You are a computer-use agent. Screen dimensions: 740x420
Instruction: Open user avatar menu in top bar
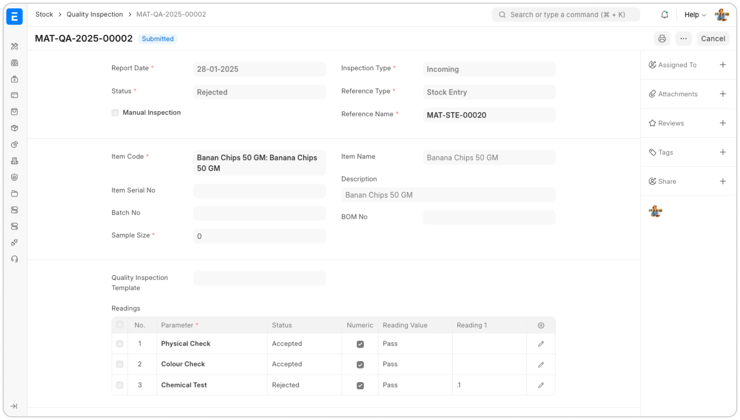tap(722, 15)
